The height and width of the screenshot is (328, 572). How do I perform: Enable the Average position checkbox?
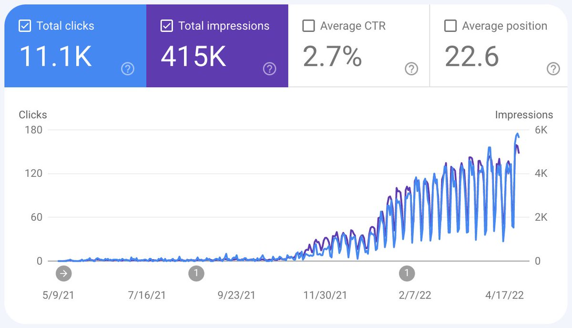tap(450, 26)
